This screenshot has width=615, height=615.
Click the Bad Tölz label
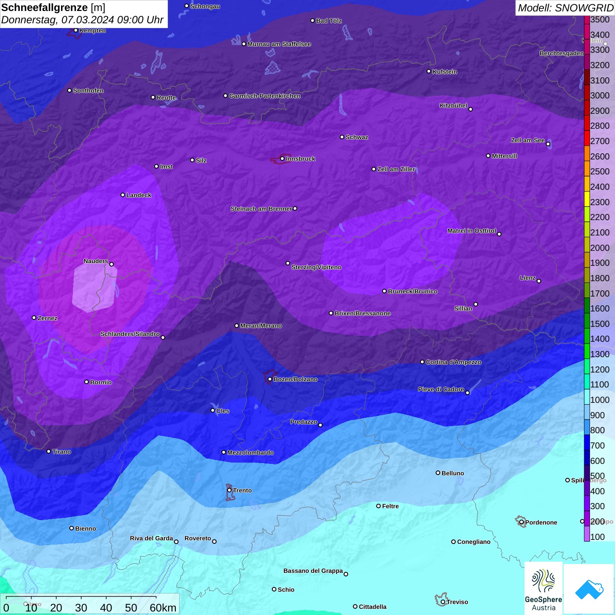click(x=329, y=21)
